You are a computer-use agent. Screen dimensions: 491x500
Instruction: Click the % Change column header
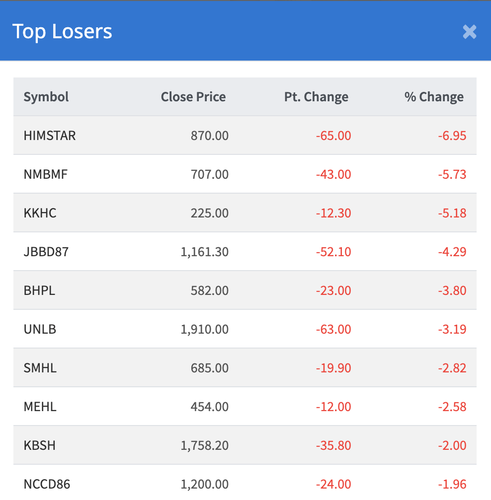(x=434, y=97)
